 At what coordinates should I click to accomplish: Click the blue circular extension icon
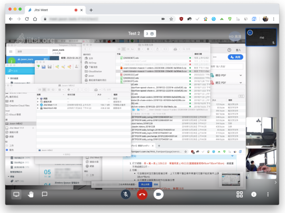pos(213,19)
